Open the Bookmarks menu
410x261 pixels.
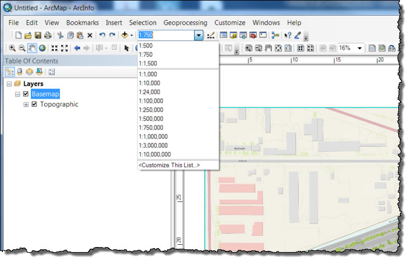[x=82, y=23]
